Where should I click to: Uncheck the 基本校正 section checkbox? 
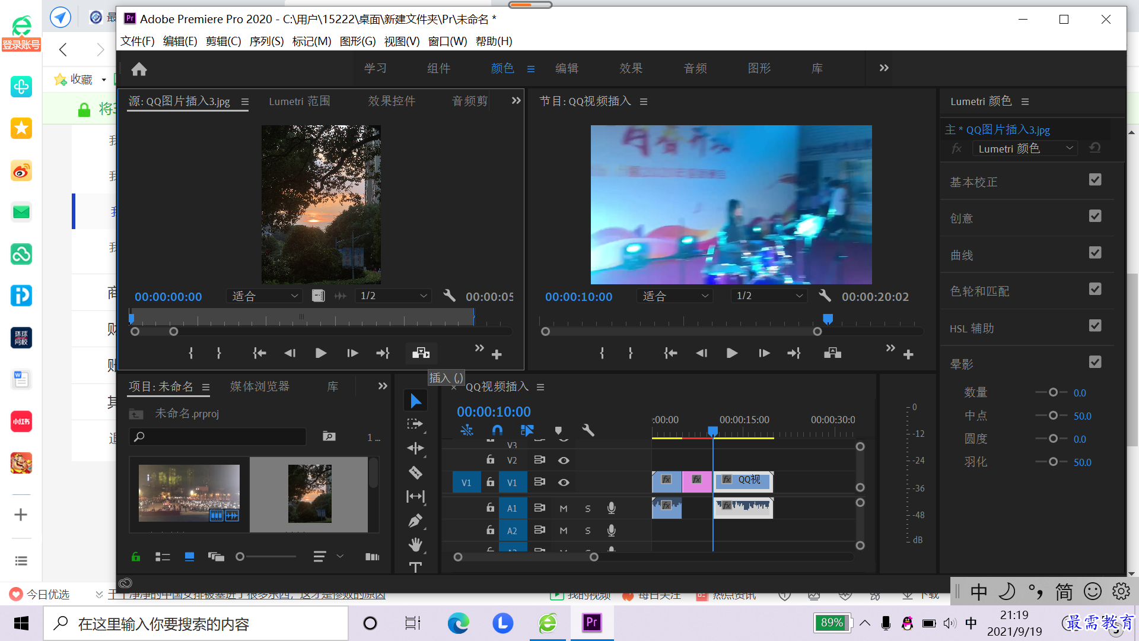tap(1095, 180)
